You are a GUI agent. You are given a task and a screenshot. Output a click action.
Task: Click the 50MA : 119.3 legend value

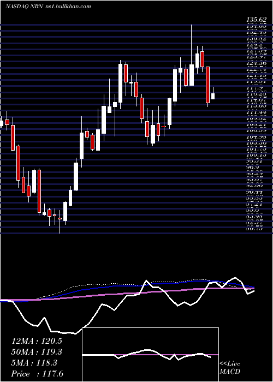(37, 352)
